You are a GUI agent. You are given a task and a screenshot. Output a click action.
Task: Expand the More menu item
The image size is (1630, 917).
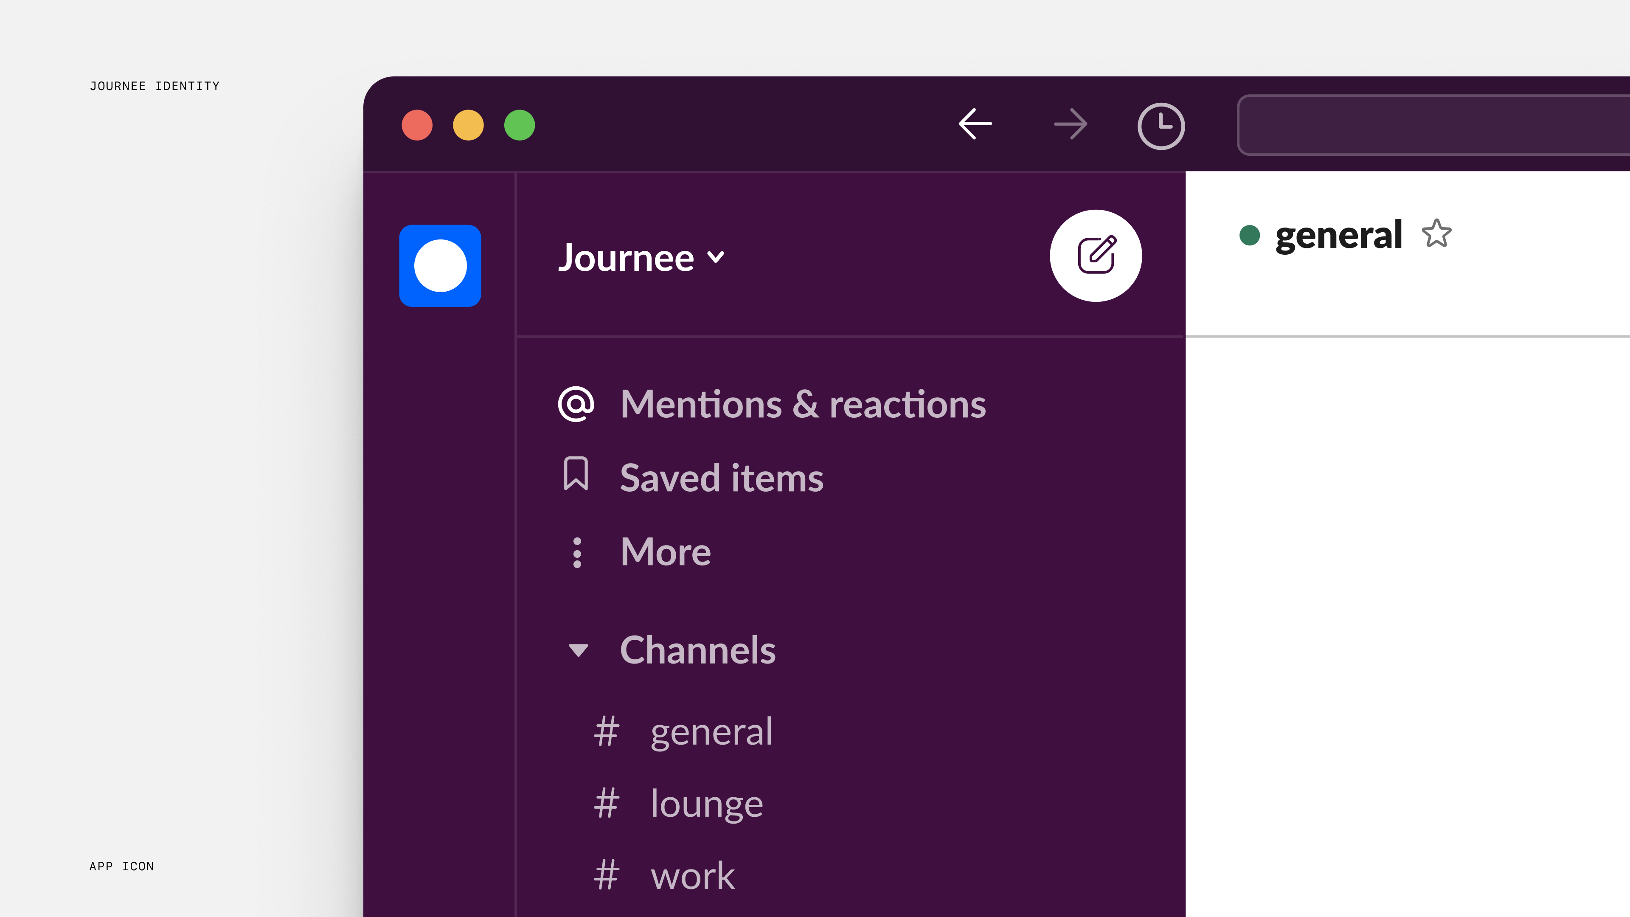[x=665, y=552]
